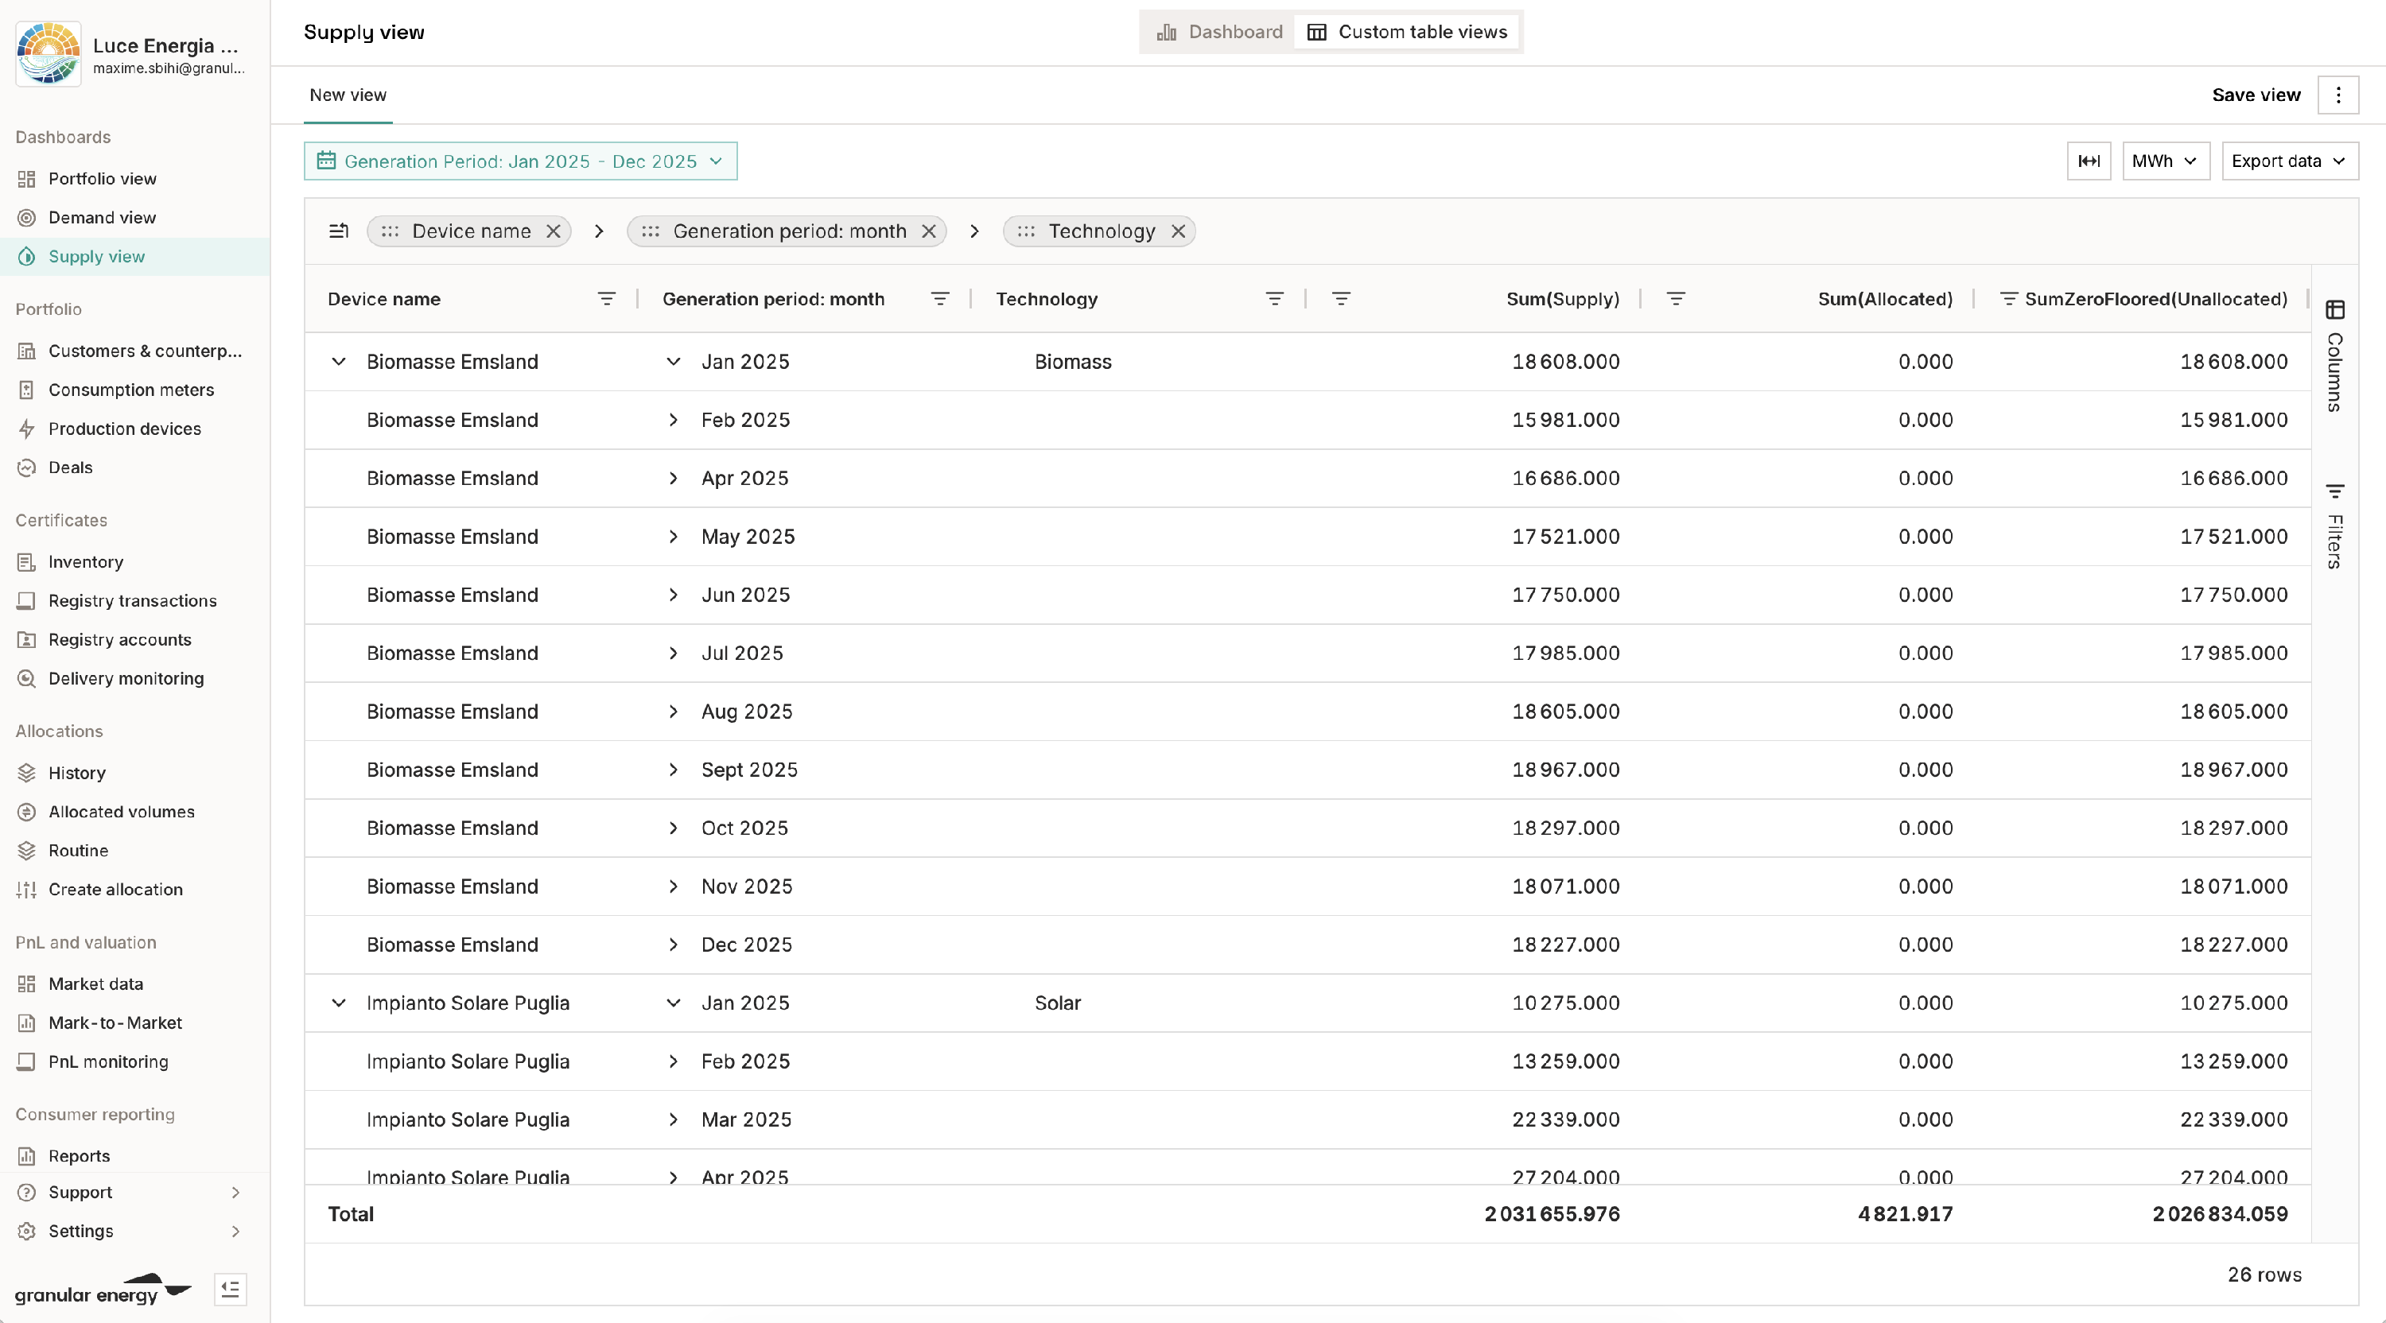This screenshot has width=2386, height=1323.
Task: Collapse the Biomasse Emsland device group
Action: pyautogui.click(x=339, y=362)
